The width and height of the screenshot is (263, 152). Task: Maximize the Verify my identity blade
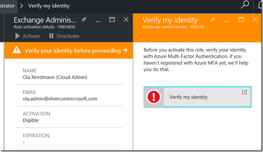click(241, 20)
